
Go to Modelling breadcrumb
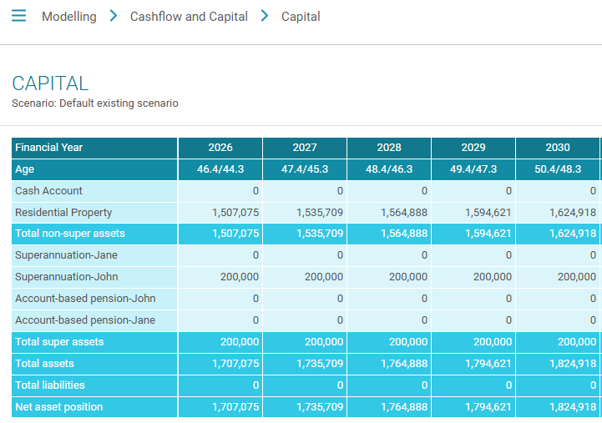click(68, 17)
